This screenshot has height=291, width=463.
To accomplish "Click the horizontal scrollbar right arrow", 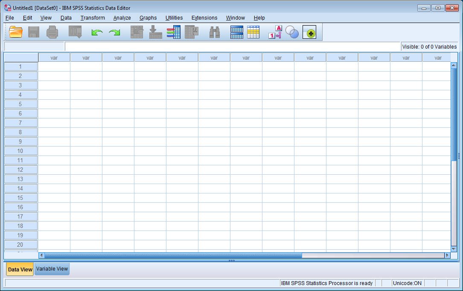I will 447,255.
